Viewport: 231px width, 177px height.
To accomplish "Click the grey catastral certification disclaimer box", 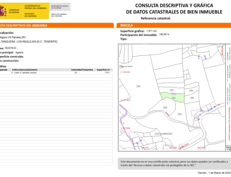I will click(x=174, y=164).
